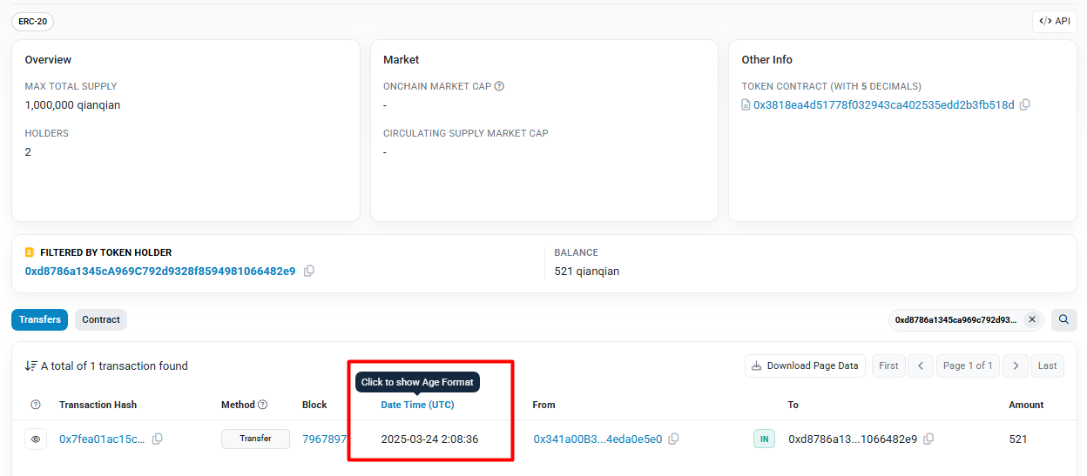Remove the address filter chip
The height and width of the screenshot is (476, 1087).
tap(1032, 319)
